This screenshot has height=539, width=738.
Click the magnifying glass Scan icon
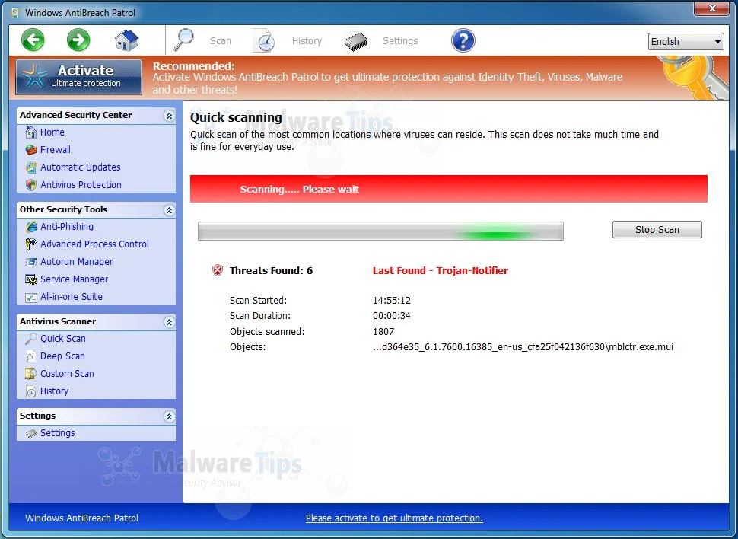point(183,40)
